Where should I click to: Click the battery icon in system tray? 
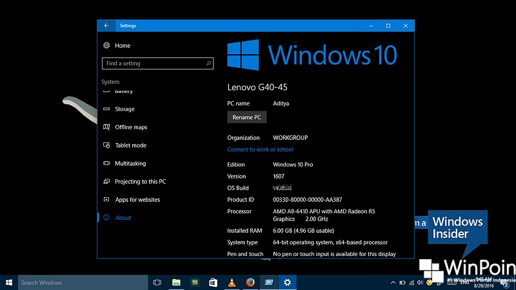coord(402,282)
